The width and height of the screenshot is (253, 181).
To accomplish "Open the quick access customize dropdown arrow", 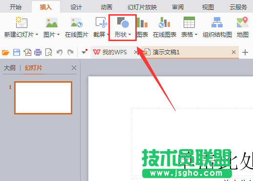I will pyautogui.click(x=84, y=52).
